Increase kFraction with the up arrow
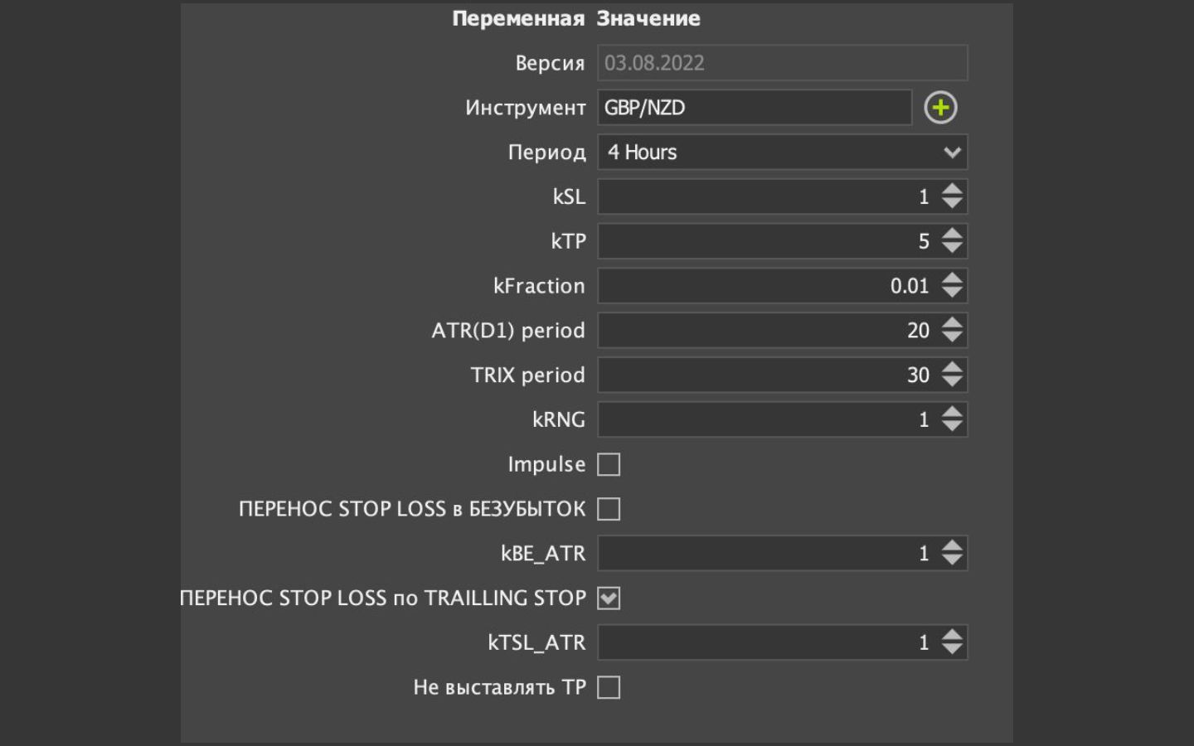The width and height of the screenshot is (1194, 746). click(952, 279)
